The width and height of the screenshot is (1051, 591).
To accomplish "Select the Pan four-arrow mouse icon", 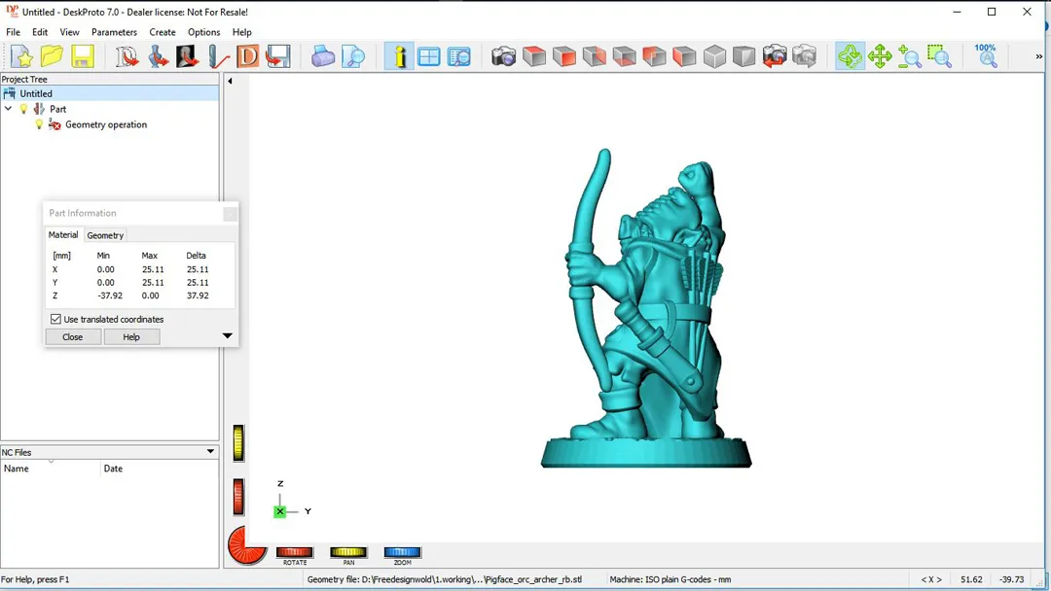I will pyautogui.click(x=880, y=57).
